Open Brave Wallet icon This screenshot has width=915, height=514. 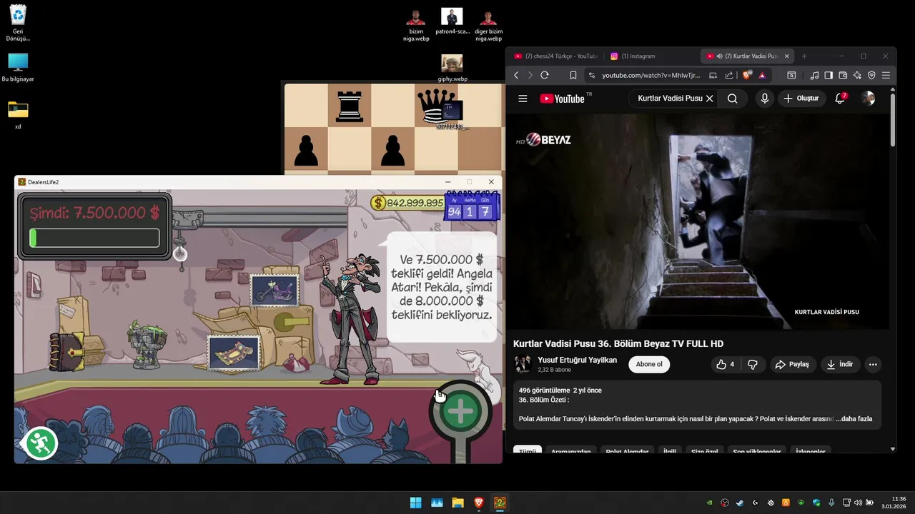coord(843,75)
